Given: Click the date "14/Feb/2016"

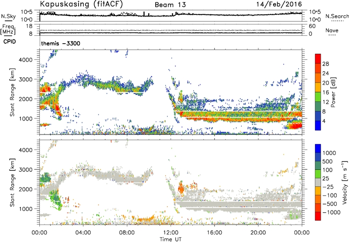Looking at the screenshot, I should tap(279, 4).
